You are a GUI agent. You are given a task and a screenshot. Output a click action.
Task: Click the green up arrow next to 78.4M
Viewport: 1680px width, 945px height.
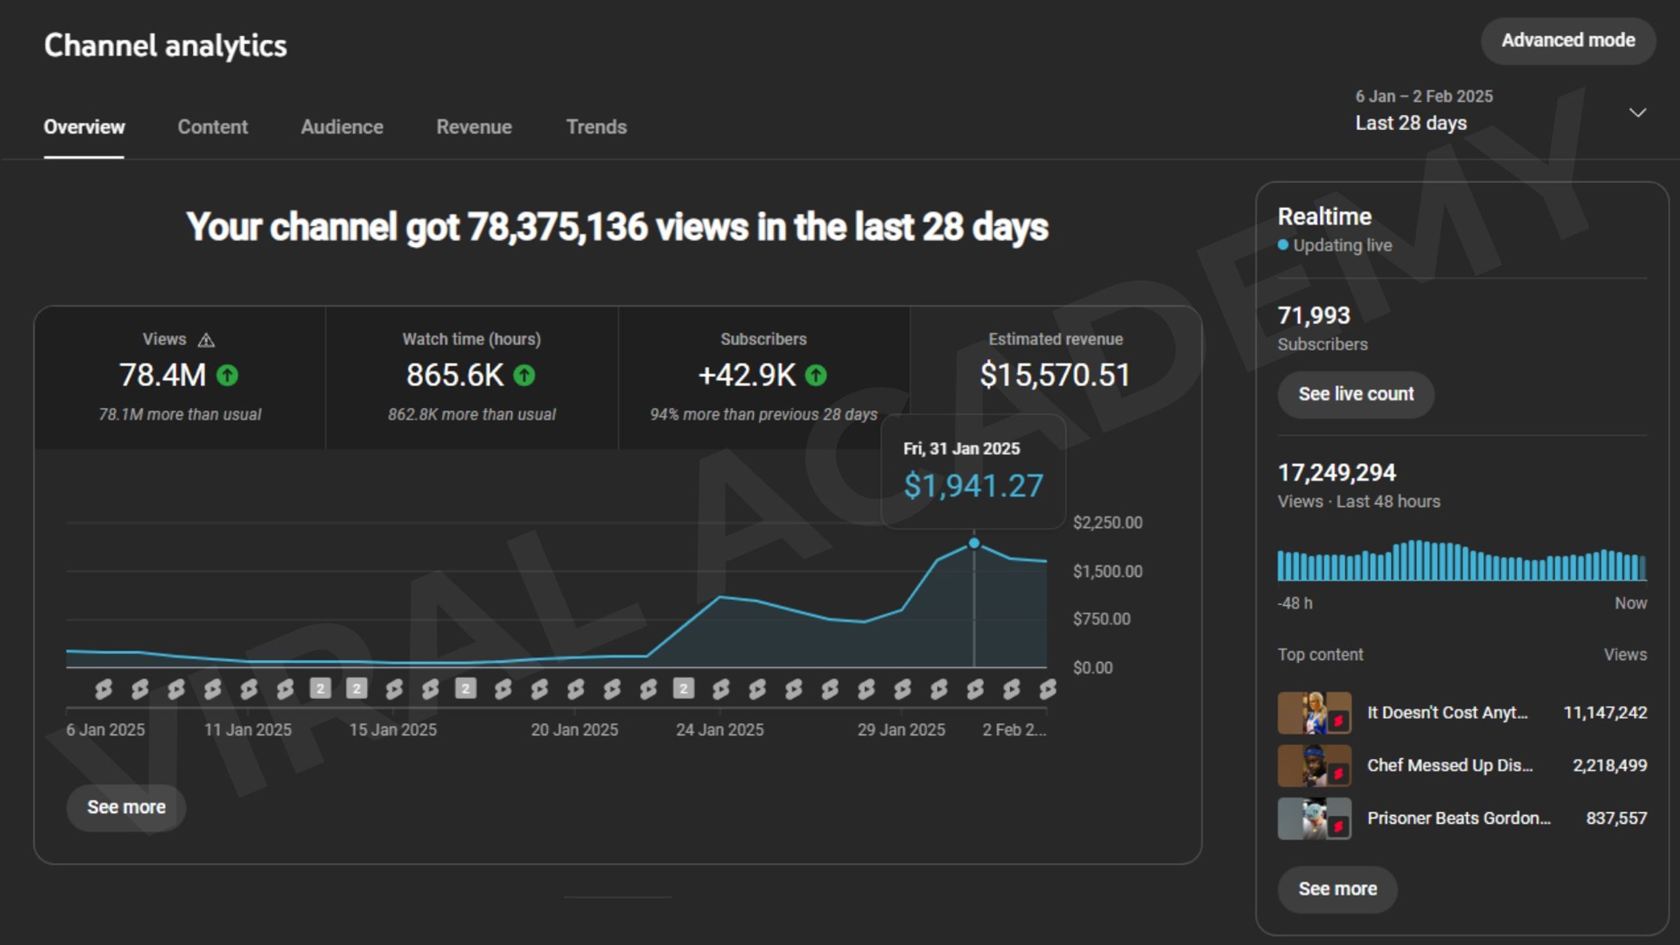pyautogui.click(x=227, y=375)
